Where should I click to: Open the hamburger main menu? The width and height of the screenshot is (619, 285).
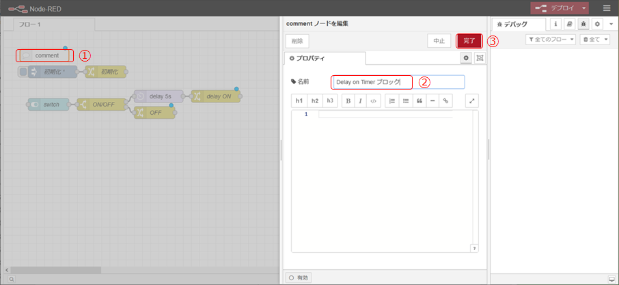click(607, 8)
